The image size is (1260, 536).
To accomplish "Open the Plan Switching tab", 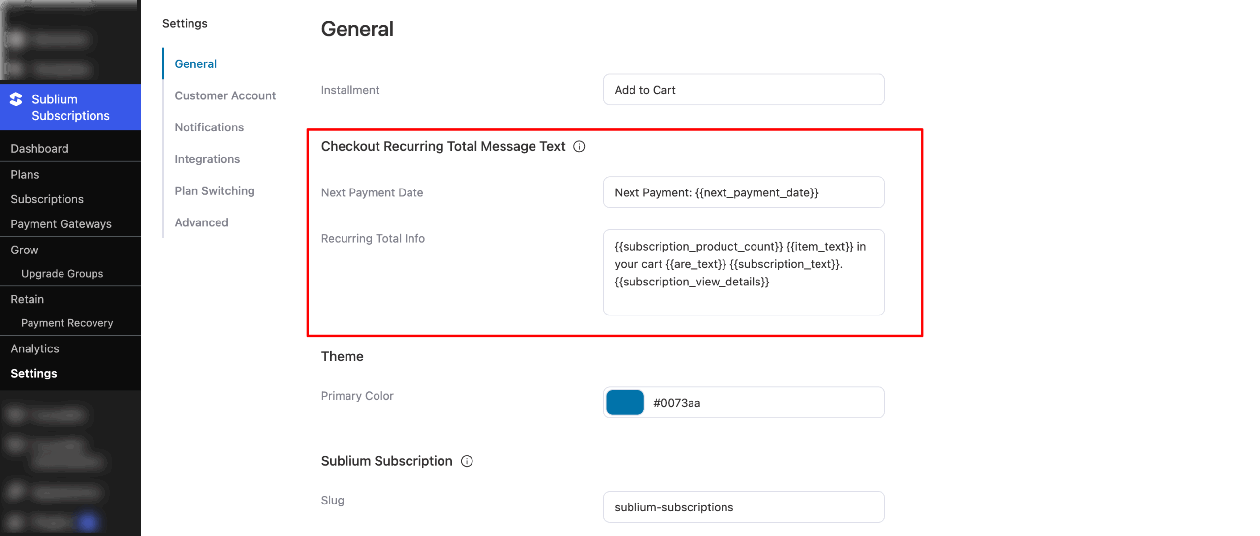I will pyautogui.click(x=214, y=191).
